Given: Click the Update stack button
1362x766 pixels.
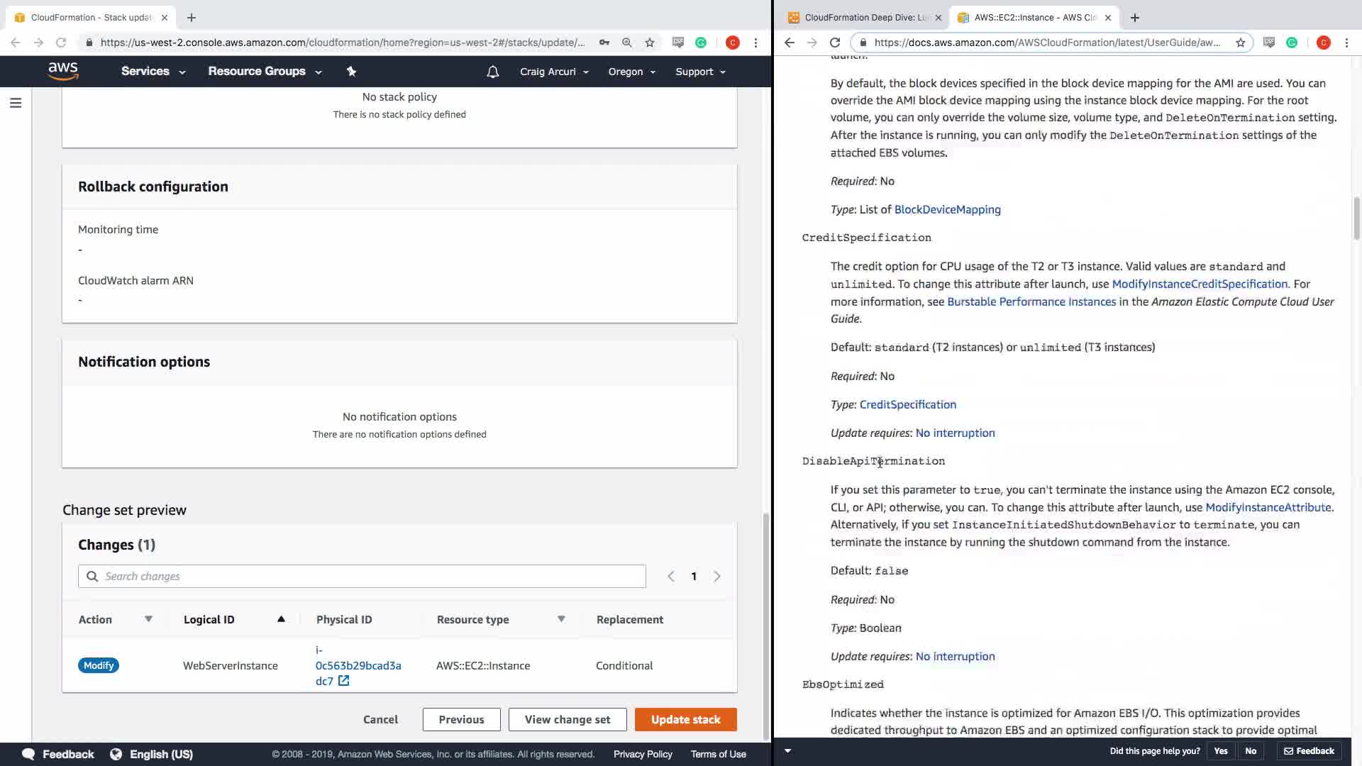Looking at the screenshot, I should tap(685, 719).
